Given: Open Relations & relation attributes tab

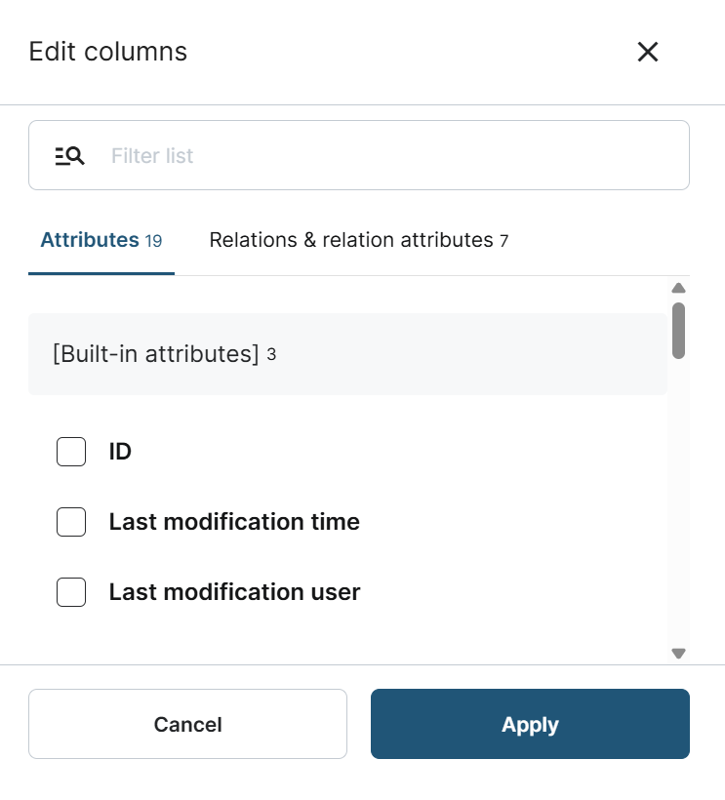Looking at the screenshot, I should 351,240.
